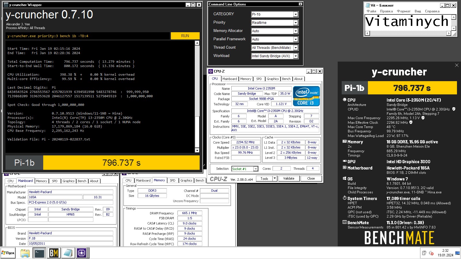The image size is (461, 259).
Task: Click the GPU section icon in BenchMate
Action: [344, 161]
